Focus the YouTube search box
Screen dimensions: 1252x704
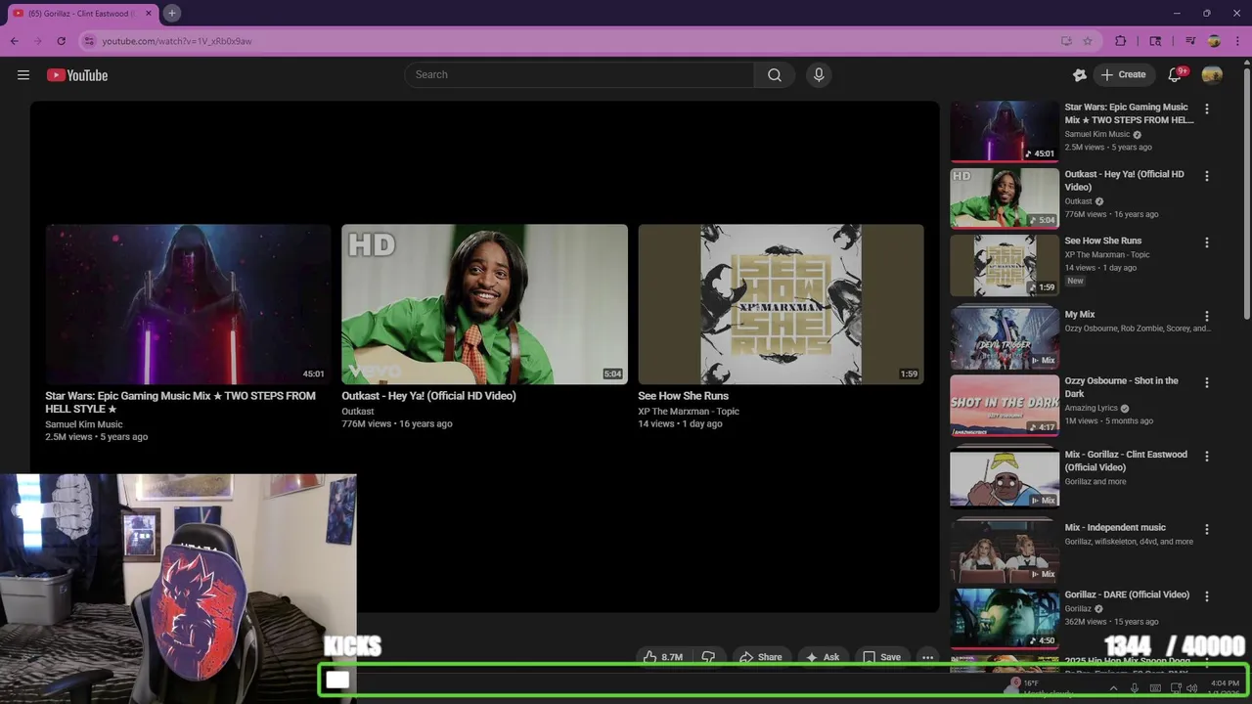coord(579,75)
